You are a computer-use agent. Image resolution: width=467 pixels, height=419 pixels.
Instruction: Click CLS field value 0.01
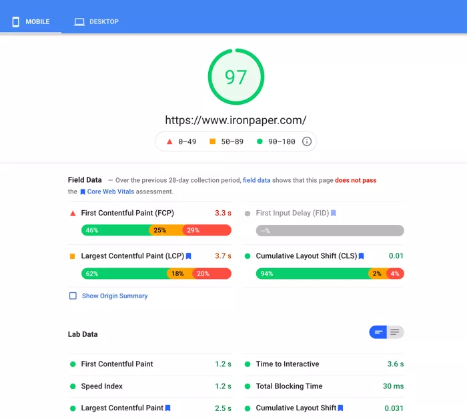[396, 256]
